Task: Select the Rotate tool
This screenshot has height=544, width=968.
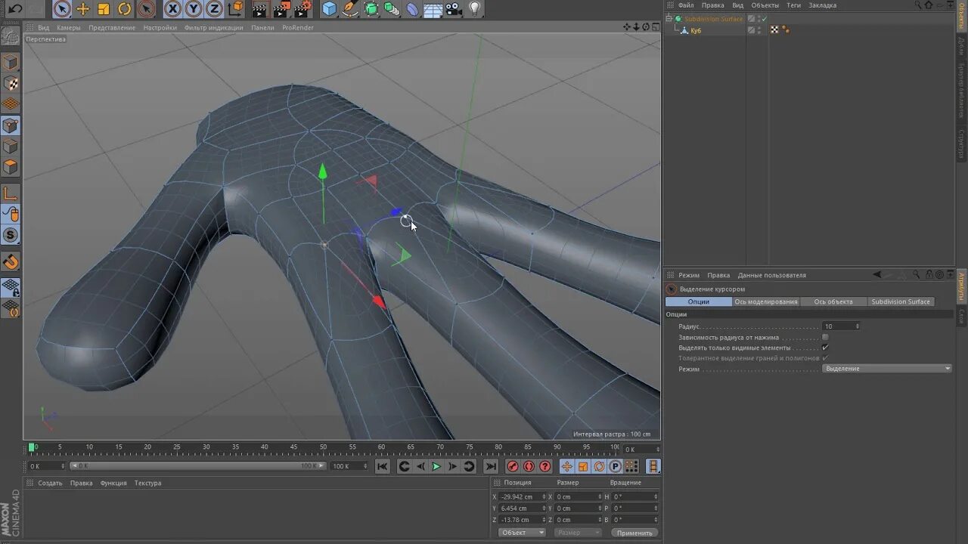Action: (x=124, y=9)
